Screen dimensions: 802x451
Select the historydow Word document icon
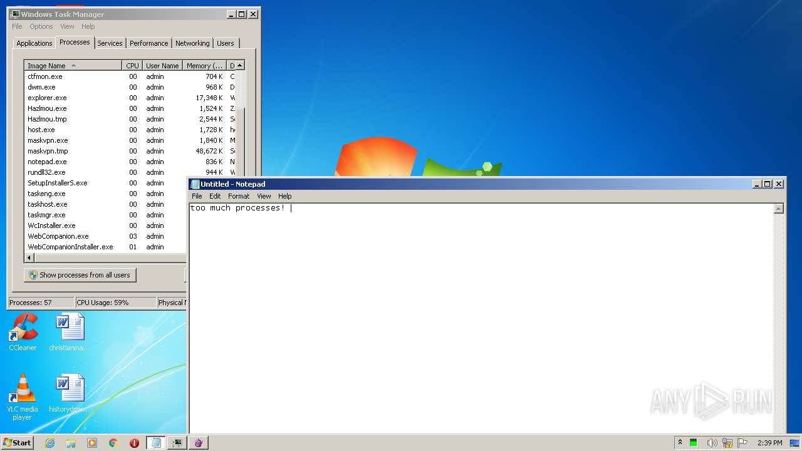click(70, 393)
